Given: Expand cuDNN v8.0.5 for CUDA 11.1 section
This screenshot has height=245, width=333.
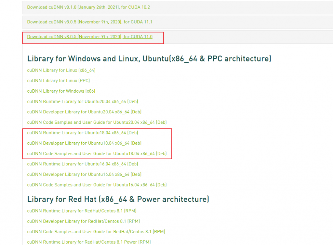Looking at the screenshot, I should [90, 22].
